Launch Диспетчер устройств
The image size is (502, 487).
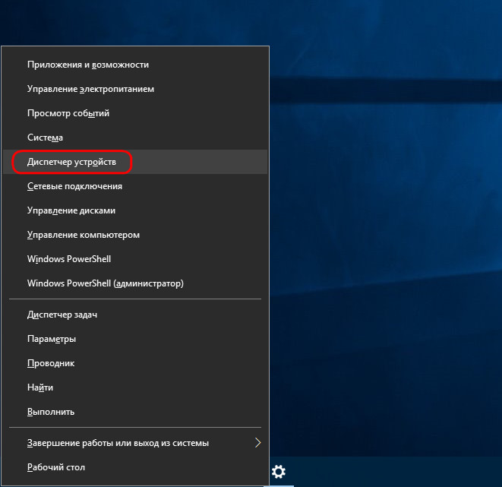[x=134, y=162]
